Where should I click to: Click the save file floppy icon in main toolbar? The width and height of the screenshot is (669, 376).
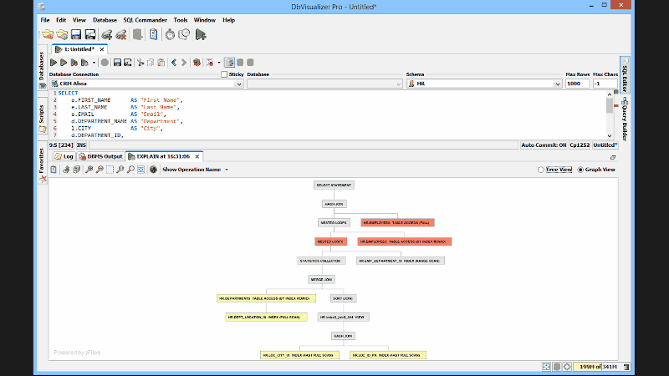pos(76,34)
